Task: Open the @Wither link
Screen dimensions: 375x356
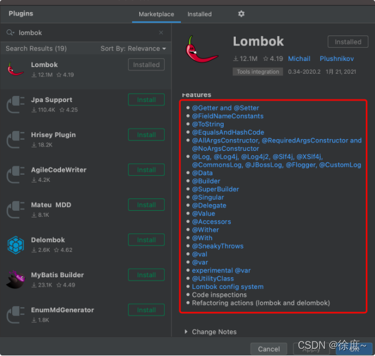Action: pyautogui.click(x=205, y=230)
